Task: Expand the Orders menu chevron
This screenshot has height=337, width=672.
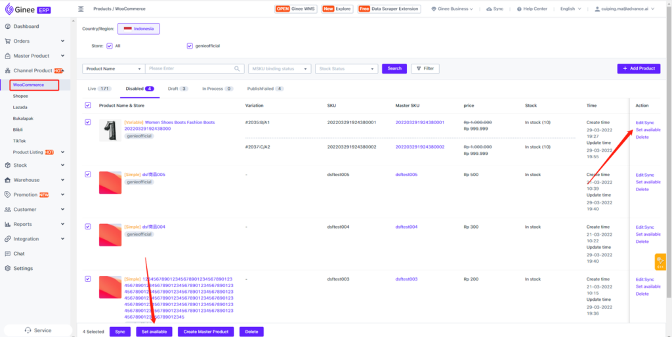Action: pyautogui.click(x=62, y=41)
